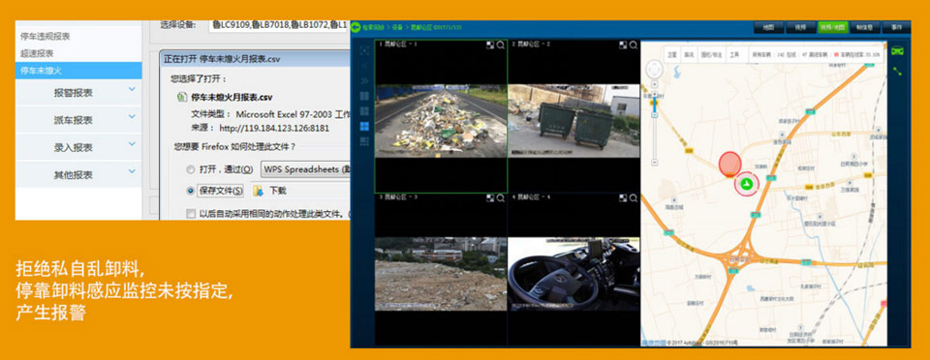930x360 pixels.
Task: Click the 卫星 satellite map button
Action: tap(672, 54)
